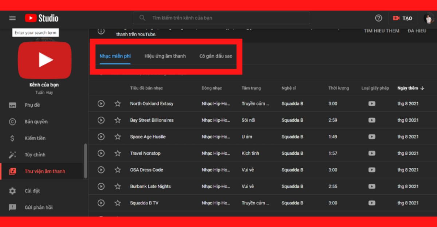Click the Dòng nhạc column header

[212, 88]
